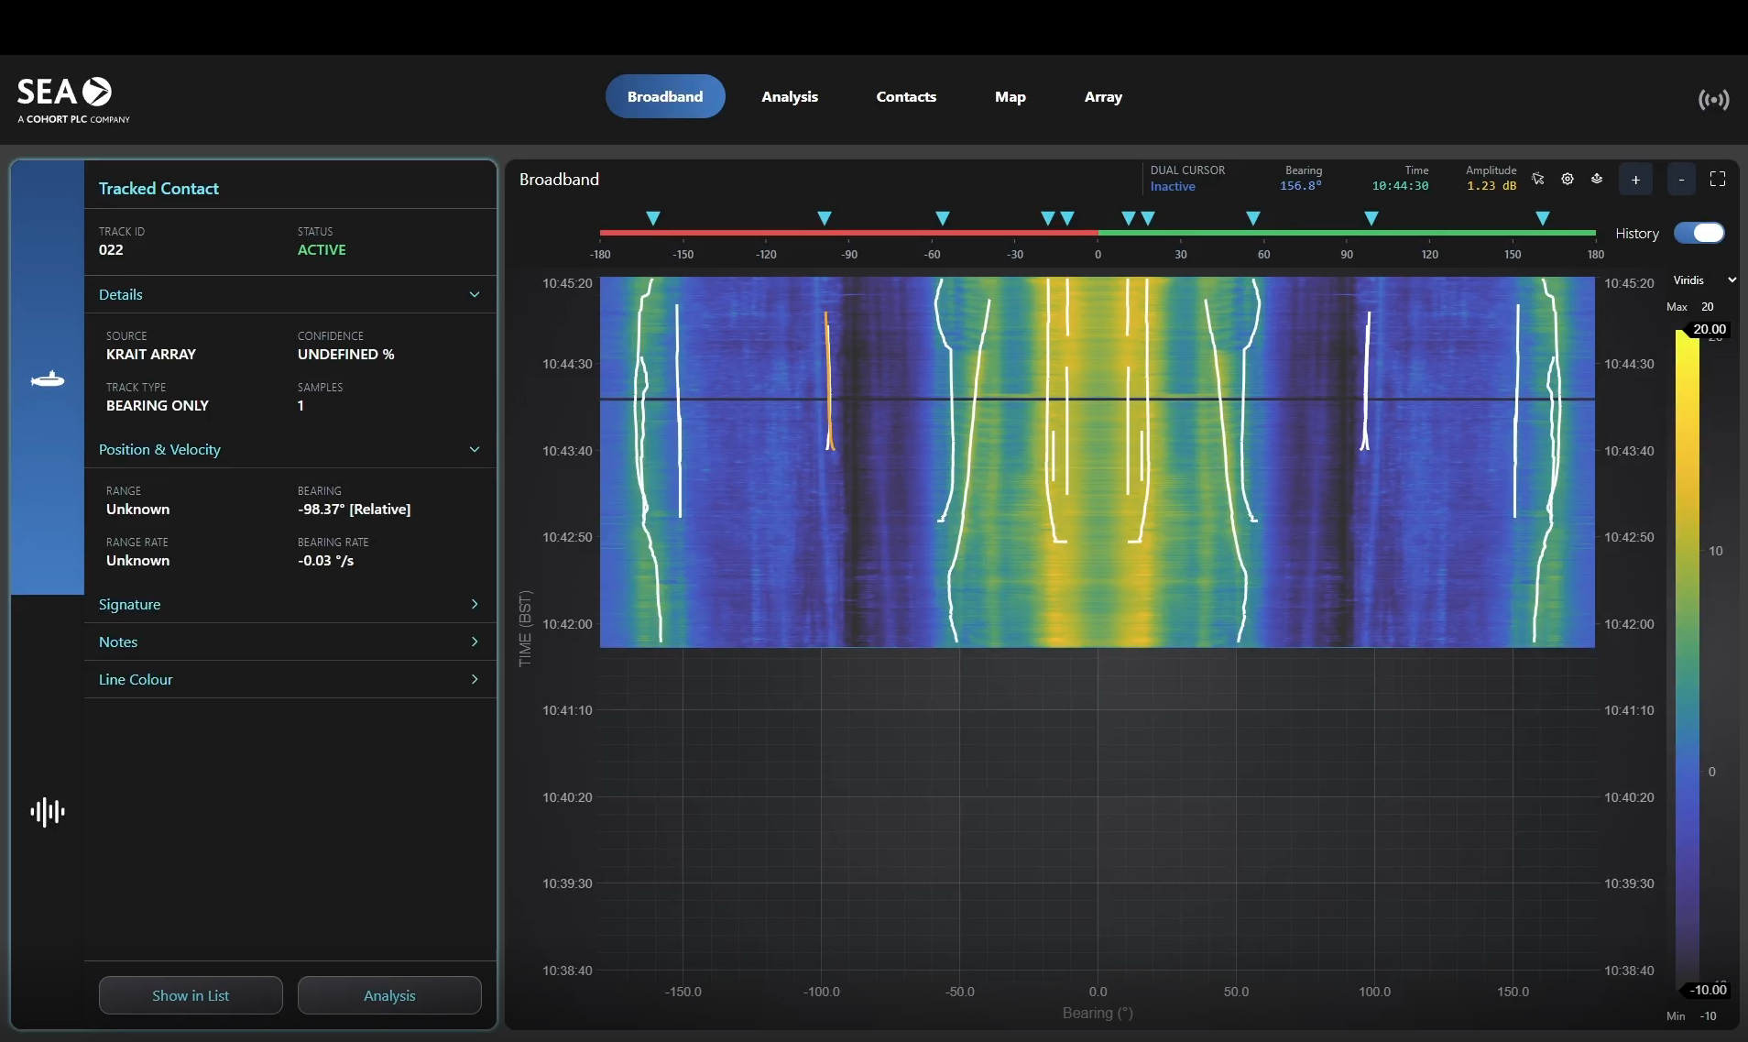Select the cursor pointer tool in Broadband toolbar
1748x1042 pixels.
(x=1538, y=179)
